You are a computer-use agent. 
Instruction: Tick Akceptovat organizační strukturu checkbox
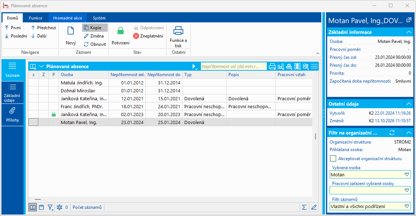(333, 159)
